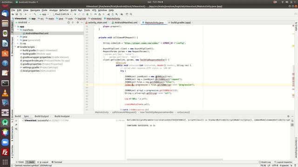Open the app run configuration dropdown
This screenshot has width=298, height=167.
pyautogui.click(x=44, y=14)
